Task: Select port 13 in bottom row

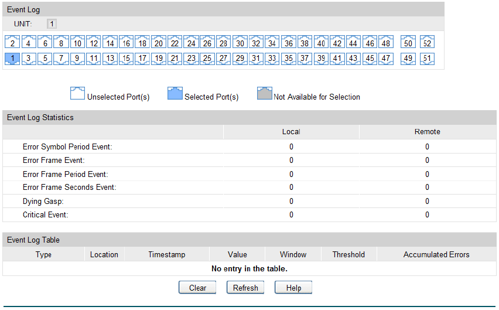Action: click(x=110, y=58)
